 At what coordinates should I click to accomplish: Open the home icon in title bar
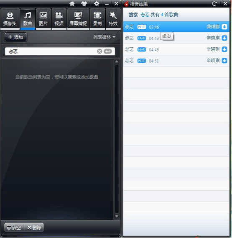pos(72,4)
